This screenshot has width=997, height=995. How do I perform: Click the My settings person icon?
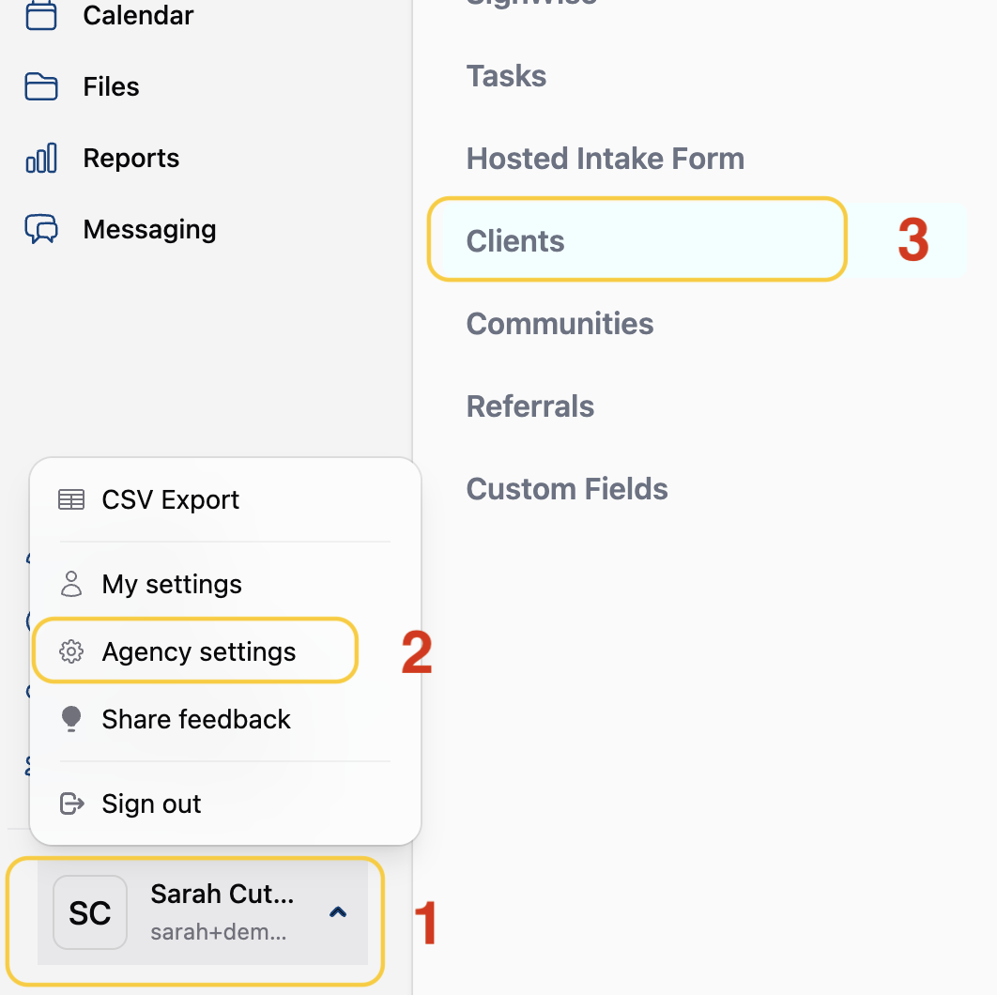[71, 584]
